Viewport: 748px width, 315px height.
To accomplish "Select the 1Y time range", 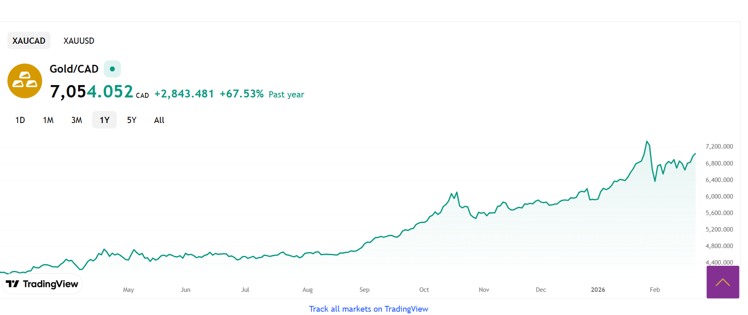I will (104, 120).
